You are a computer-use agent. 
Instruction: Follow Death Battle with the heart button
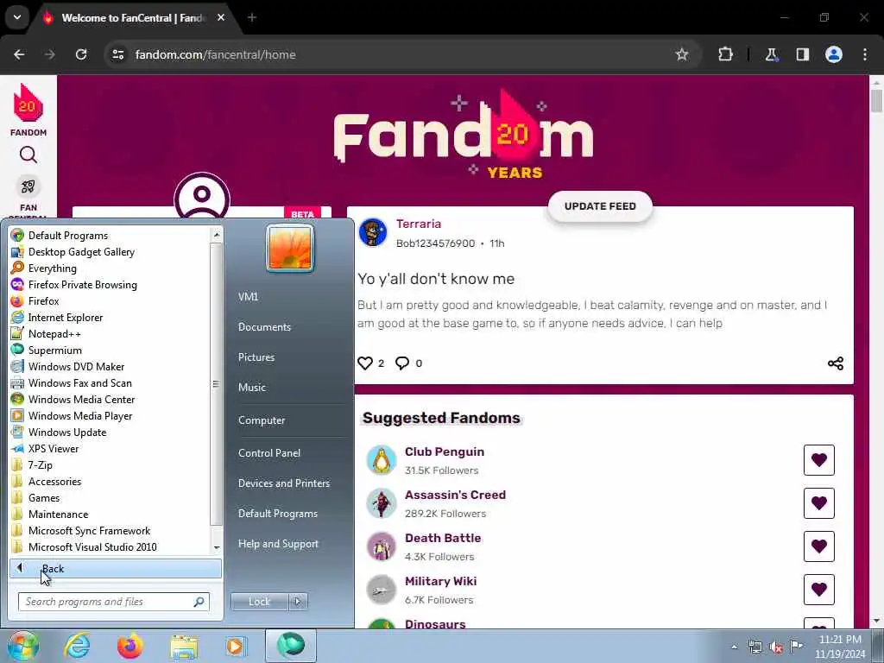click(818, 546)
